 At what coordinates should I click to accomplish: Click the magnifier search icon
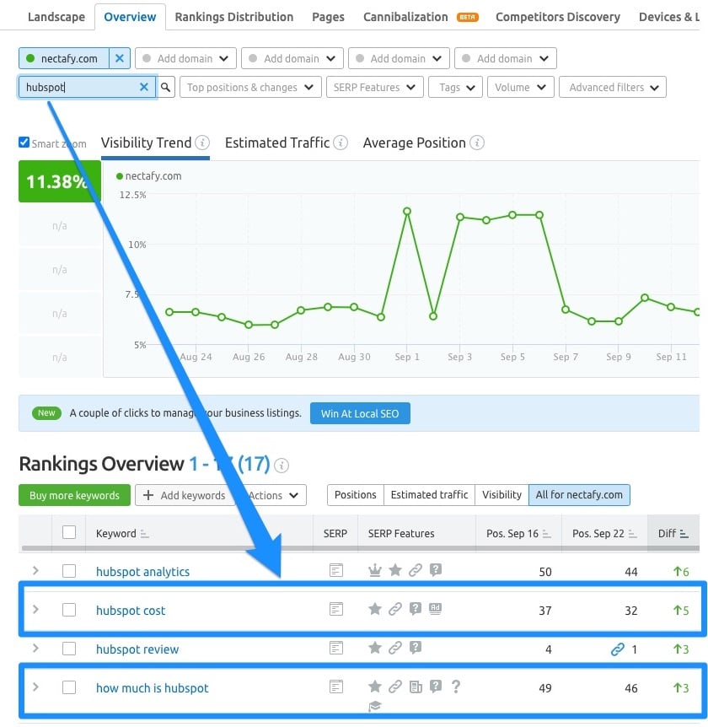(x=165, y=87)
